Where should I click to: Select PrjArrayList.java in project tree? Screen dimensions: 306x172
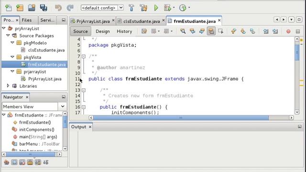(44, 79)
